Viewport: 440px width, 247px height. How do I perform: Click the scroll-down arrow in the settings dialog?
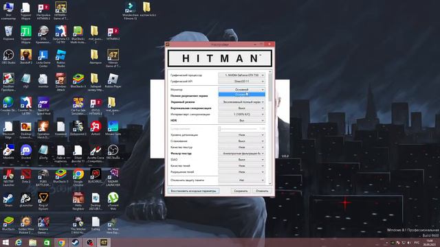[270, 184]
